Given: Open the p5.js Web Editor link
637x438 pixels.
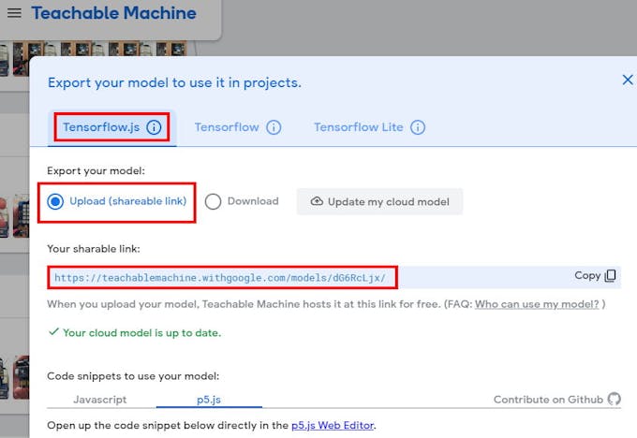Looking at the screenshot, I should (333, 426).
